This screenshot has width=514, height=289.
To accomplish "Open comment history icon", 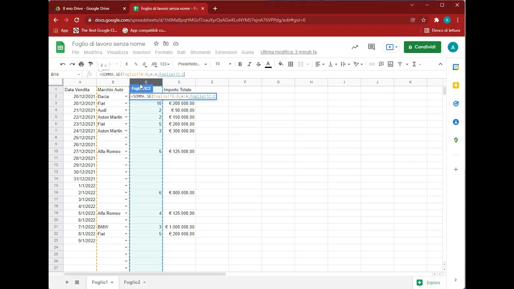I will click(x=371, y=47).
